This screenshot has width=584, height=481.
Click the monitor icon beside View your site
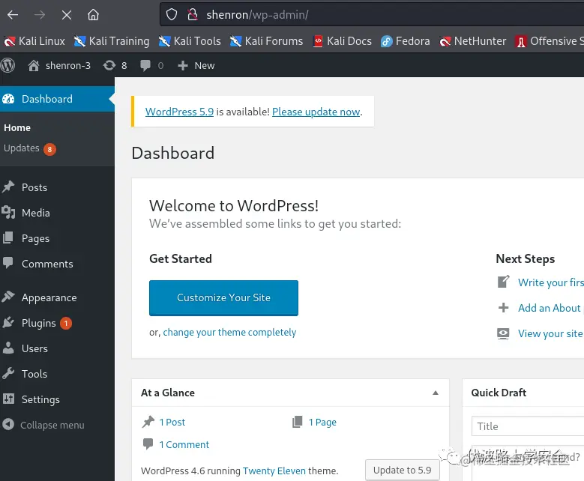(503, 333)
